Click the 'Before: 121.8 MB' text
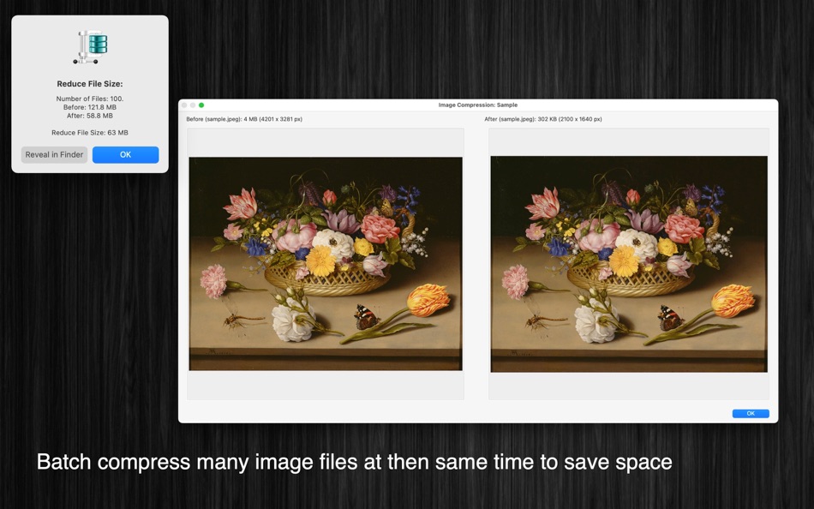Image resolution: width=814 pixels, height=509 pixels. click(x=90, y=107)
